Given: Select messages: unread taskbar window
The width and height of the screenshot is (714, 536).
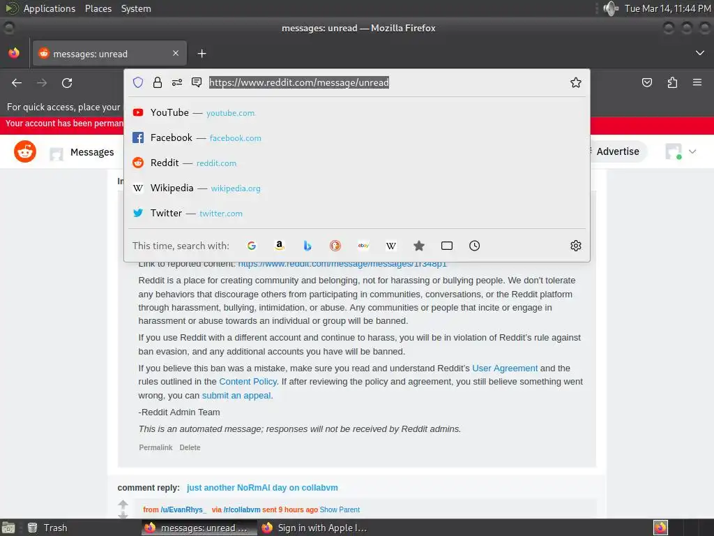Looking at the screenshot, I should coord(198,528).
